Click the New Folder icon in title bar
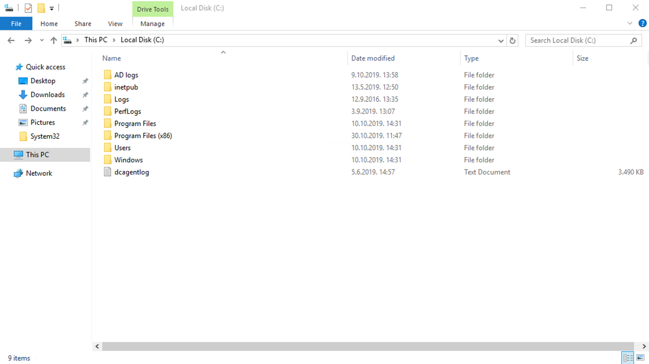The height and width of the screenshot is (364, 649). (41, 8)
